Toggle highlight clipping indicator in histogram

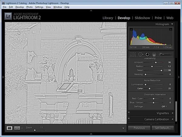170,29
